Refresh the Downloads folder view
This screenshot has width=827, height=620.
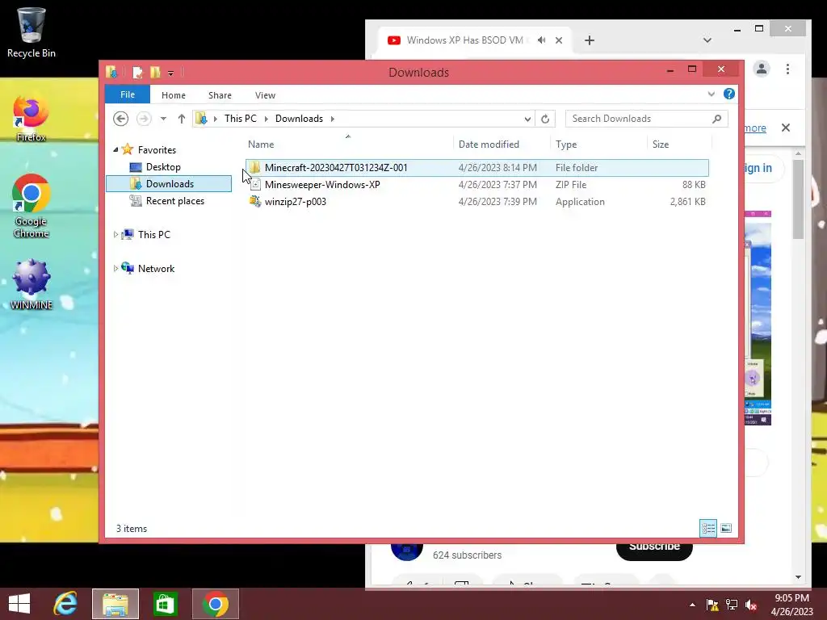(x=545, y=119)
